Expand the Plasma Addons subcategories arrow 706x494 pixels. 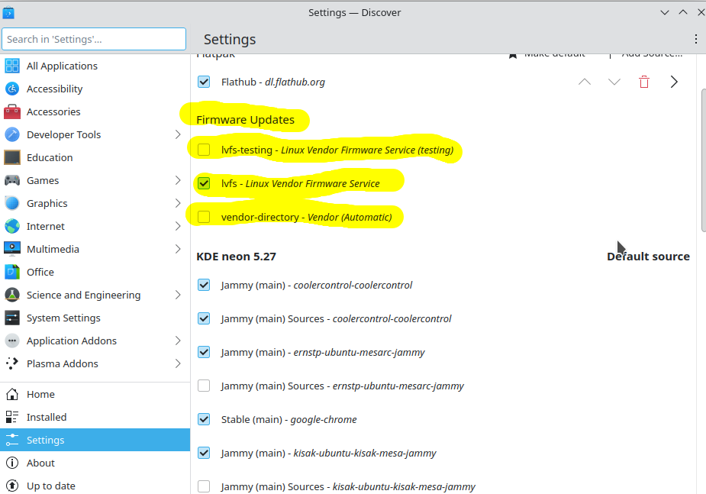pyautogui.click(x=178, y=364)
